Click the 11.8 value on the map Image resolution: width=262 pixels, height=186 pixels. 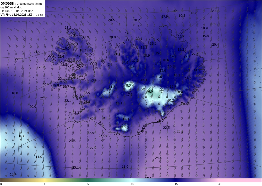(x=159, y=77)
